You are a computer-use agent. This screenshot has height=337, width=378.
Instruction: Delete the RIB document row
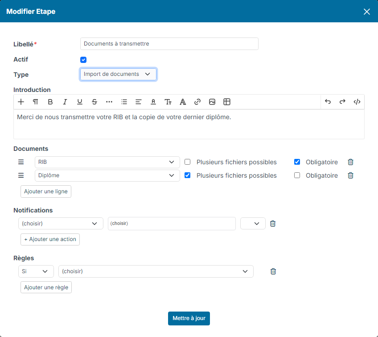click(350, 162)
